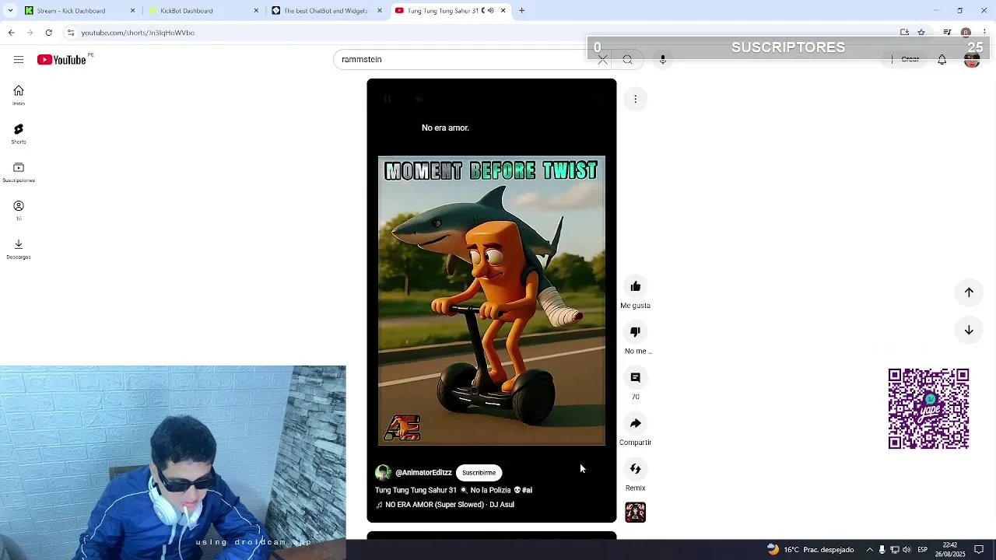The image size is (996, 560).
Task: Open the #ai hashtag
Action: (527, 490)
